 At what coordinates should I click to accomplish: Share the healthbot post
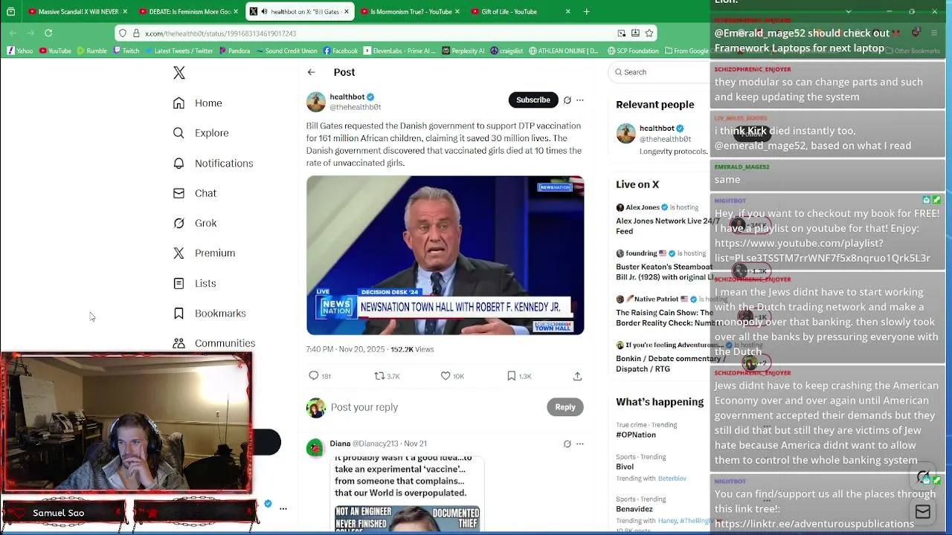click(x=577, y=376)
